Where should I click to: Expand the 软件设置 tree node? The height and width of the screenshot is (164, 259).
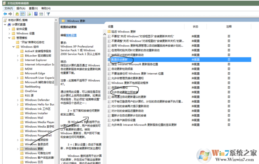tap(9, 29)
